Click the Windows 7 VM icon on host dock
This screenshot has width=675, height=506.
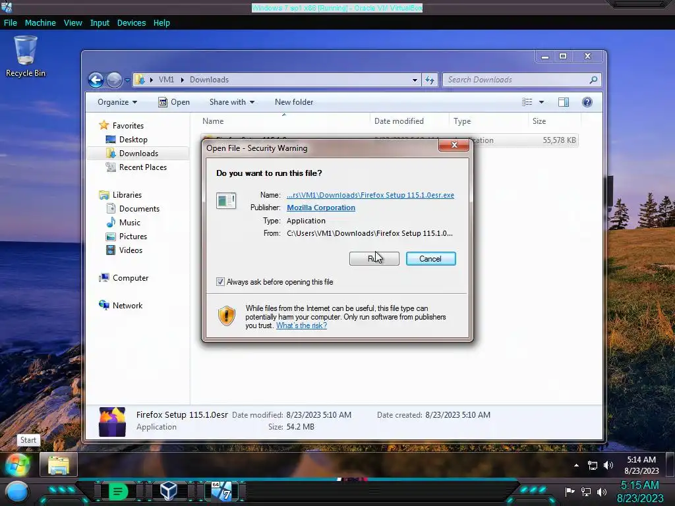pos(221,491)
